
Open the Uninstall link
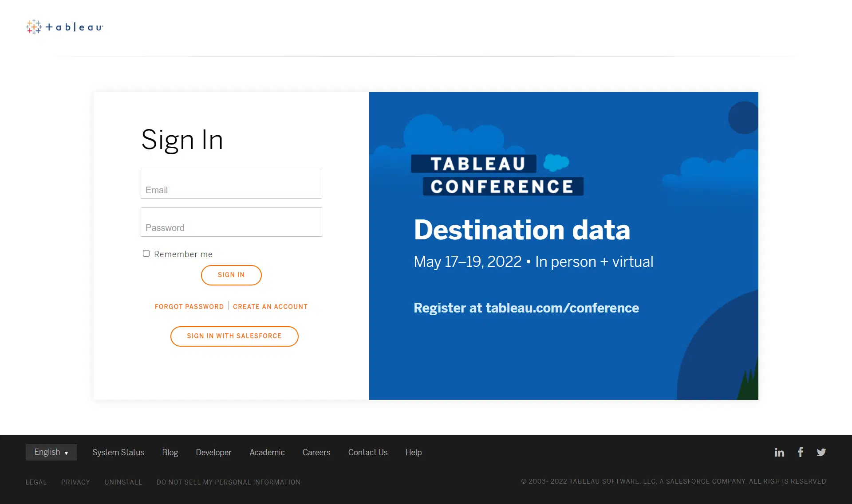pos(123,482)
